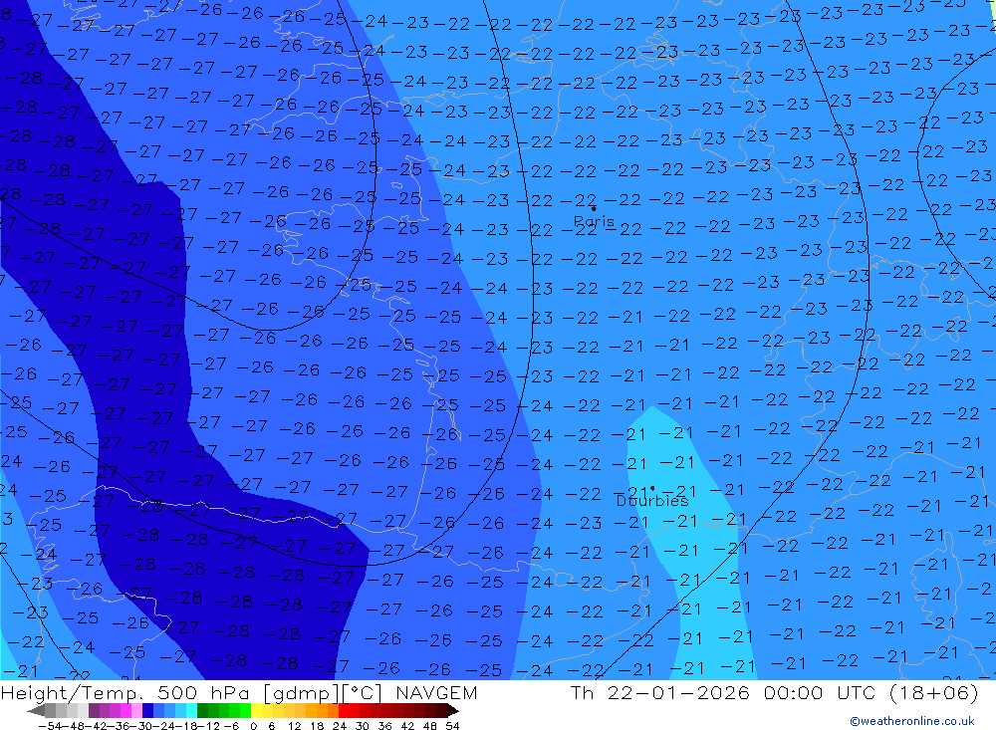The height and width of the screenshot is (730, 996).
Task: Pick the light cyan legend swatch above -18
Action: coord(191,711)
